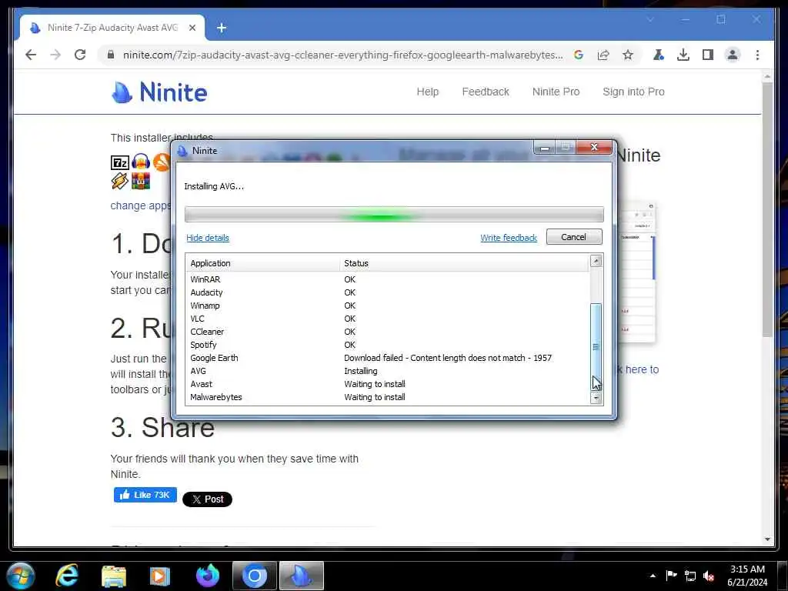This screenshot has width=788, height=591.
Task: Open the Chrome three-dot menu
Action: click(x=757, y=55)
